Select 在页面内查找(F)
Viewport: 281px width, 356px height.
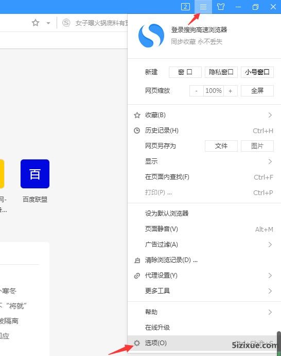pos(204,177)
